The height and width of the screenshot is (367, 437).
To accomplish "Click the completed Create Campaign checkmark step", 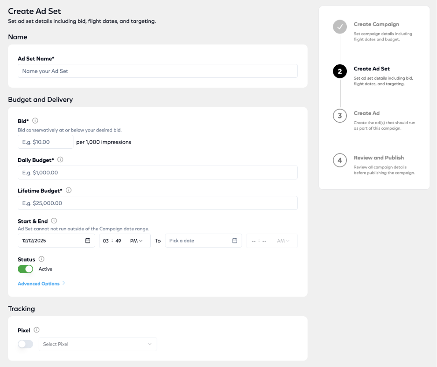I will point(340,27).
